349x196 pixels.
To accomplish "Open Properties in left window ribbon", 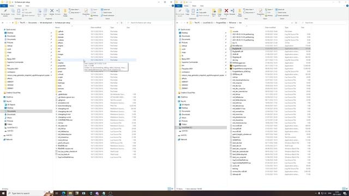I will [86, 12].
